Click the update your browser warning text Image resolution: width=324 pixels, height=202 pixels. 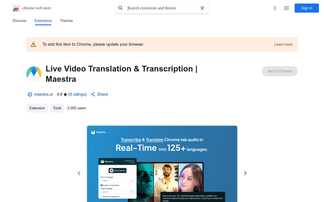pos(93,44)
